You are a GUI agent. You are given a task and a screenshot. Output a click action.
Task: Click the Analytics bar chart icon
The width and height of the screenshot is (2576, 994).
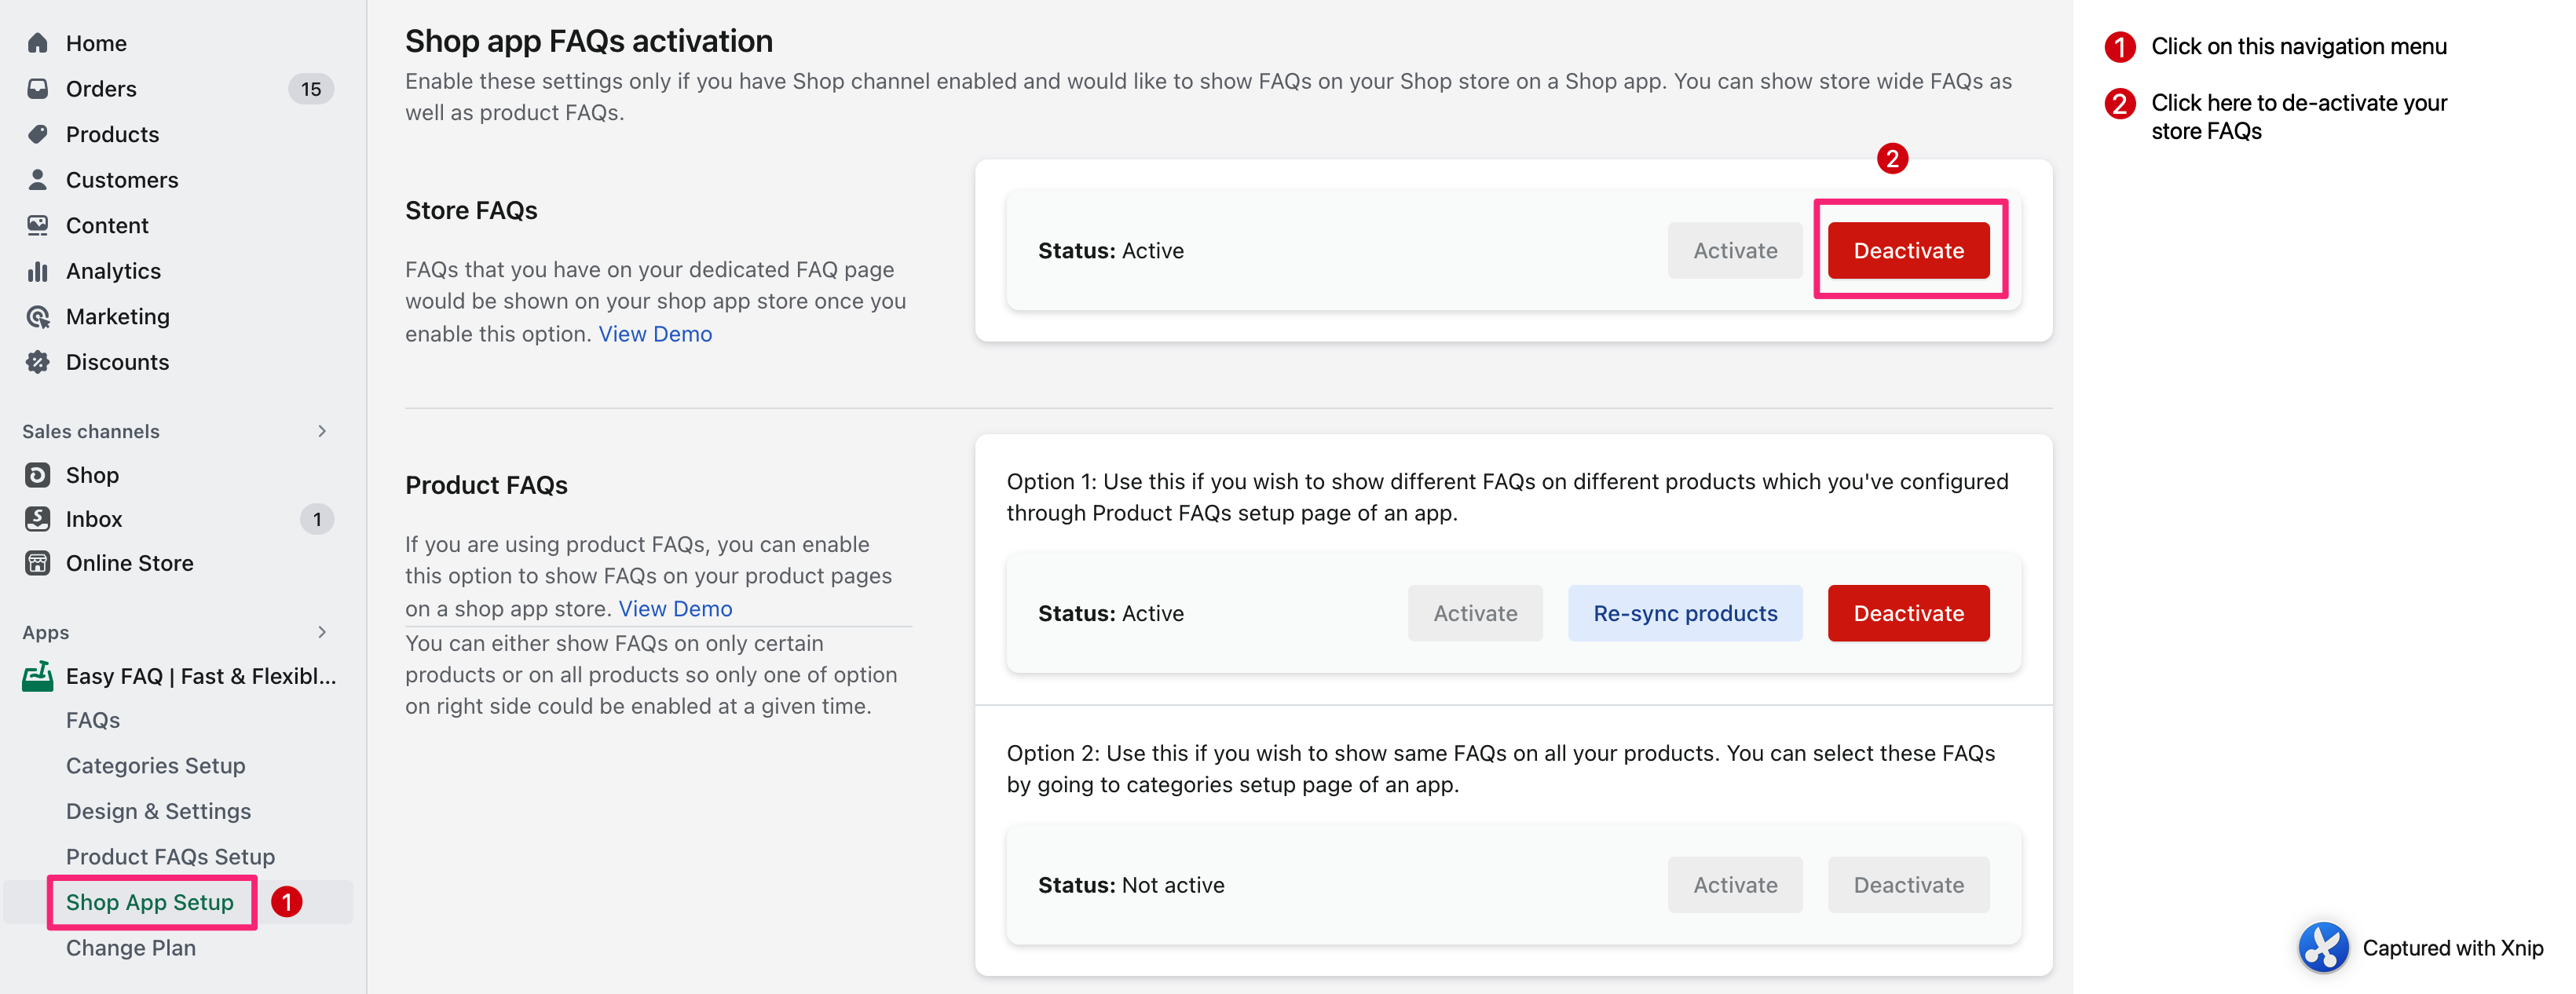(x=38, y=271)
